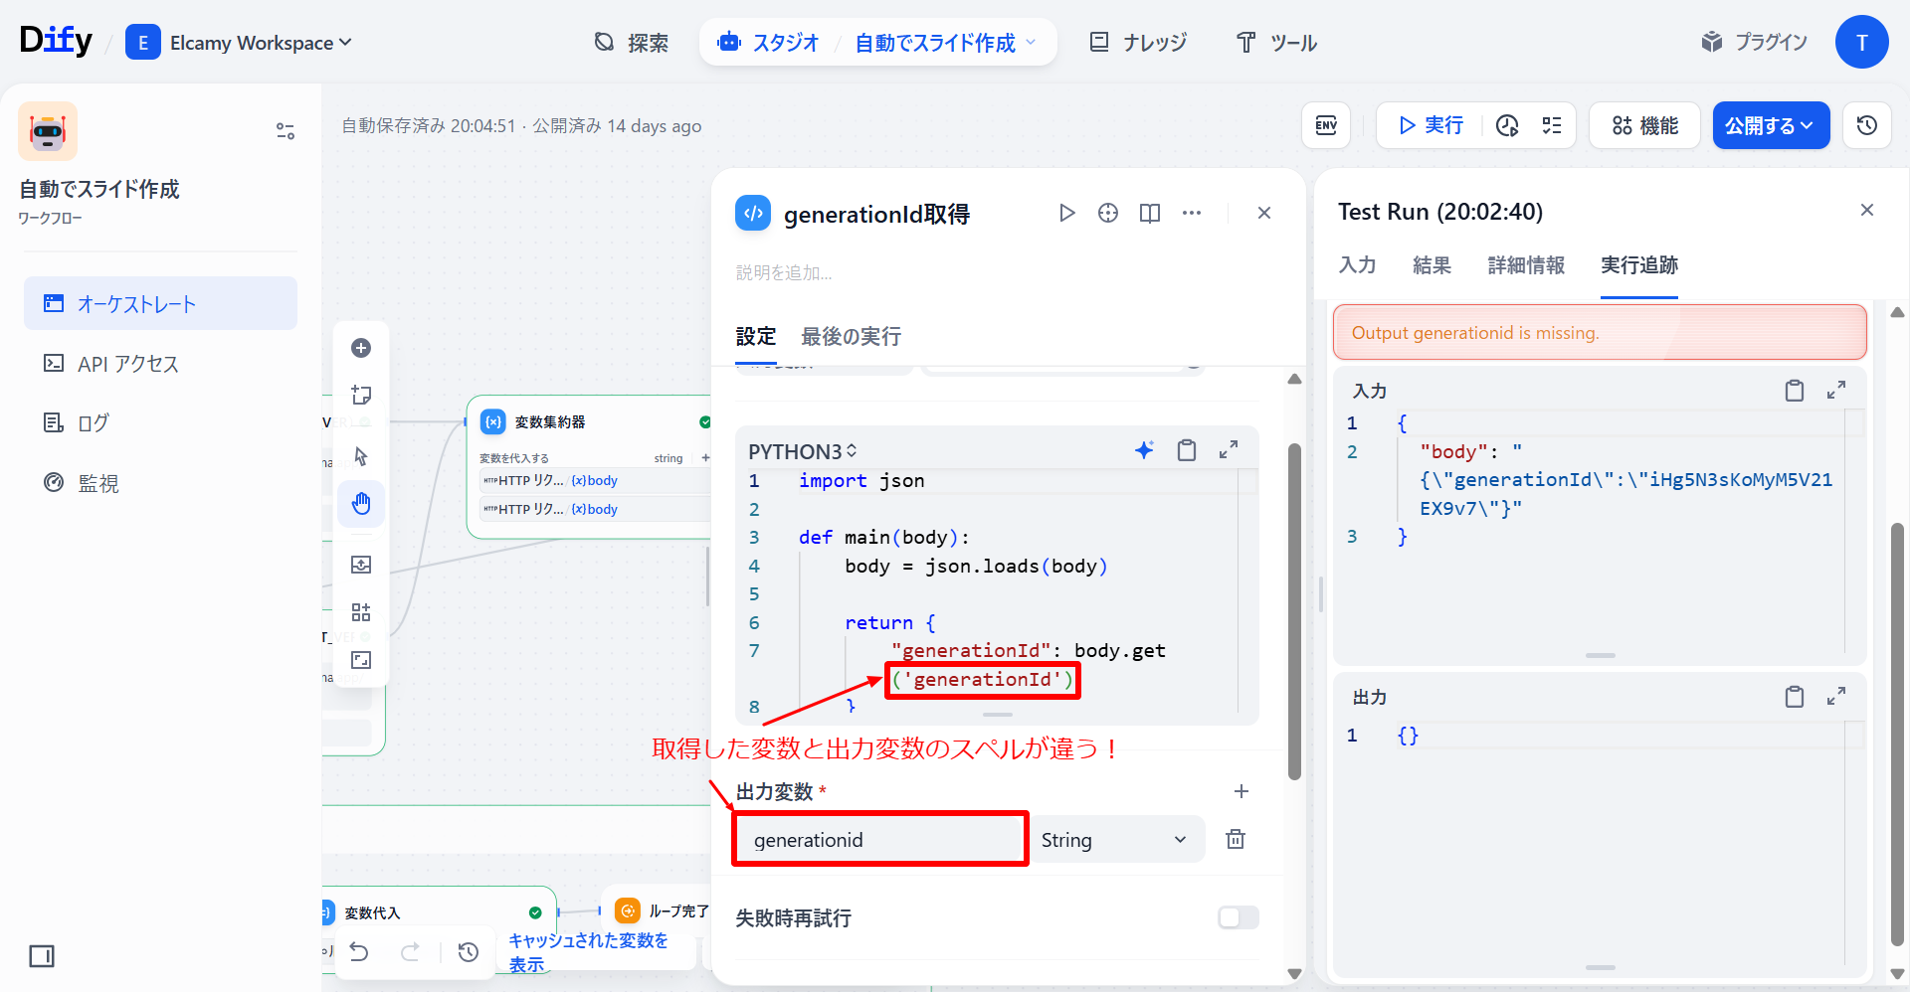Click the 公開する publish button

(1770, 125)
